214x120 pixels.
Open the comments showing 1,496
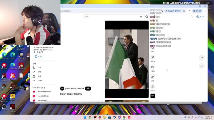coord(153,67)
